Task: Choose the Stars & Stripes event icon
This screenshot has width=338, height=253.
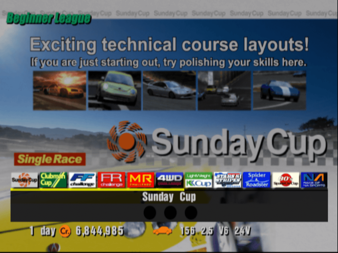Action: (x=228, y=180)
